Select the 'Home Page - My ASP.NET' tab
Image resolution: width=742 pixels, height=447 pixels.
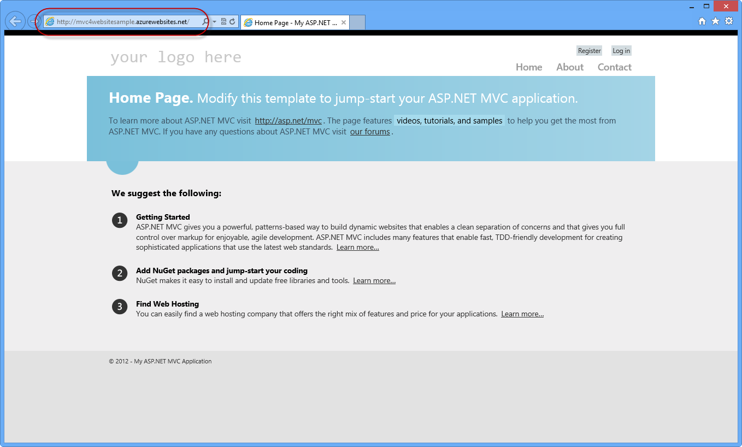tap(292, 22)
